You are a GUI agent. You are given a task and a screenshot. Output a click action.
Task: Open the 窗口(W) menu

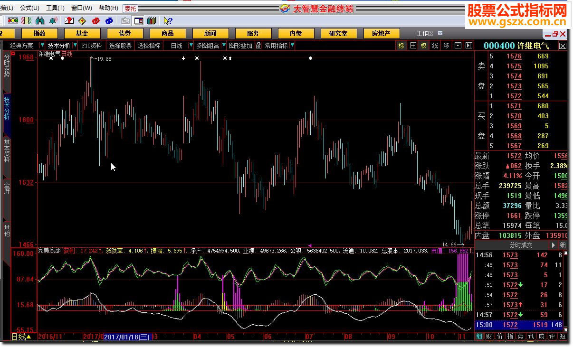tap(82, 8)
